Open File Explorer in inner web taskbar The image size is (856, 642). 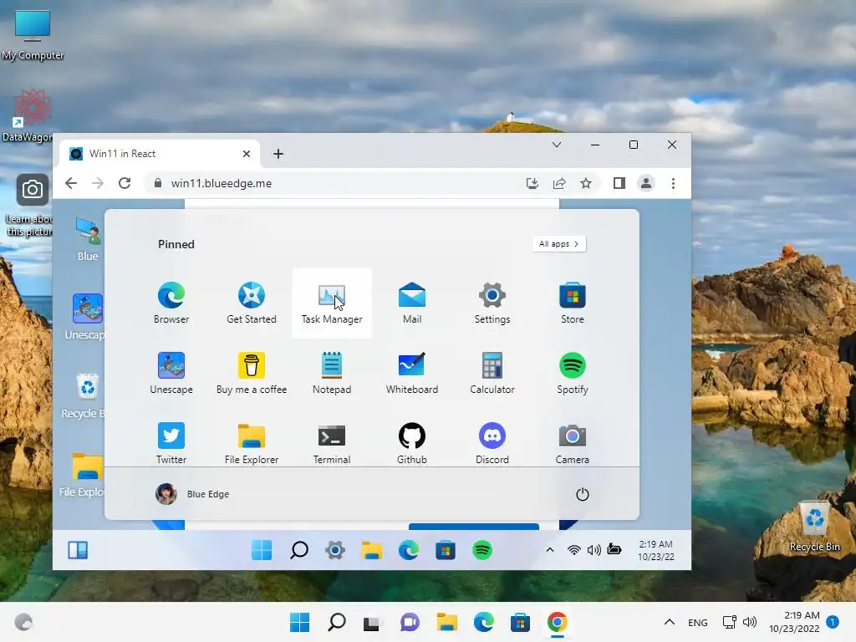[372, 550]
